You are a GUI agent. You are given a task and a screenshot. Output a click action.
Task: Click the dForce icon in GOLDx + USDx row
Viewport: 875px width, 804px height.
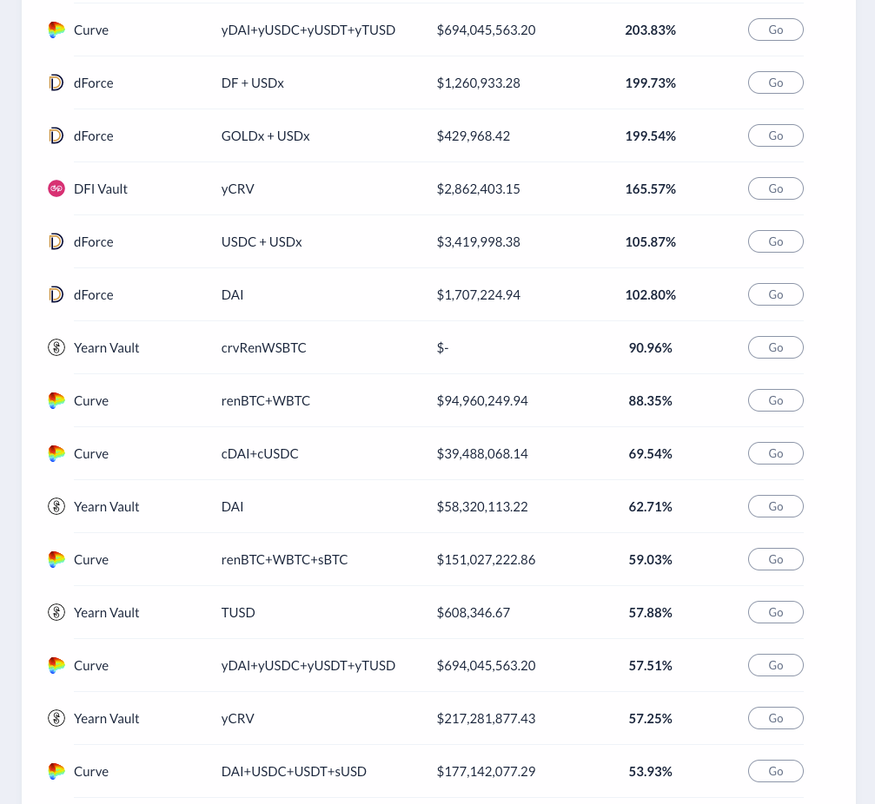coord(56,135)
